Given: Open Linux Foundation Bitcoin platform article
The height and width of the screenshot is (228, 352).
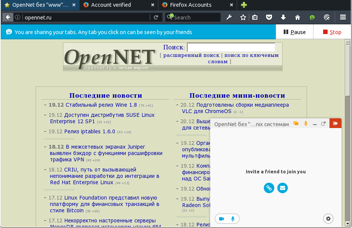Looking at the screenshot, I should click(104, 204).
